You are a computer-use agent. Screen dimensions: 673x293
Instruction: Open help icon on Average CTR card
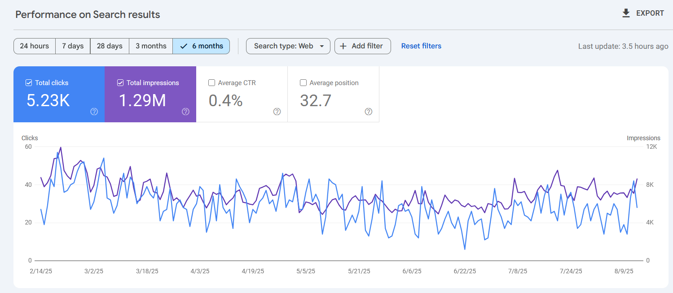pyautogui.click(x=277, y=112)
